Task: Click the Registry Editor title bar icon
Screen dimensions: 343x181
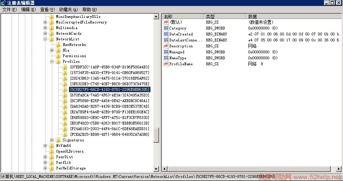Action: (3, 3)
